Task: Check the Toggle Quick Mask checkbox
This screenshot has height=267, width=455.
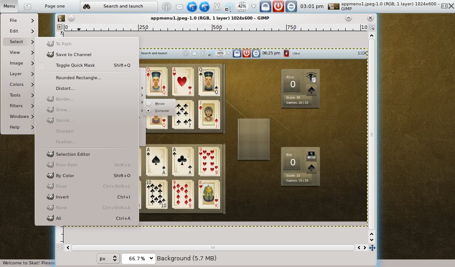Action: (x=42, y=65)
